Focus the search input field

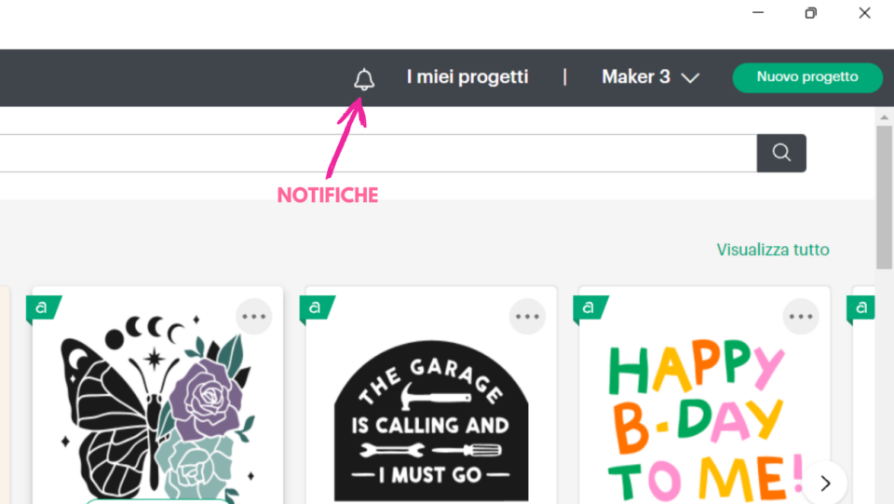click(x=378, y=153)
